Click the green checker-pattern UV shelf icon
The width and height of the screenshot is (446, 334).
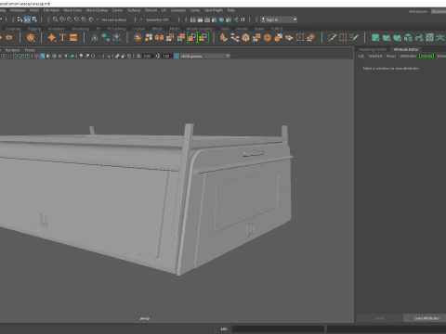[429, 38]
